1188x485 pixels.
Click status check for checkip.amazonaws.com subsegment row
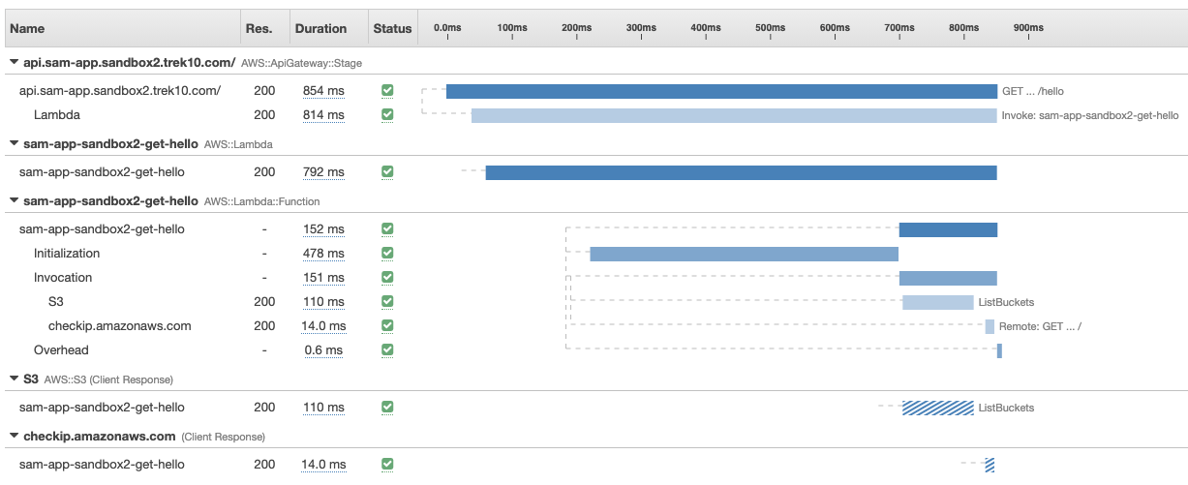tap(387, 326)
